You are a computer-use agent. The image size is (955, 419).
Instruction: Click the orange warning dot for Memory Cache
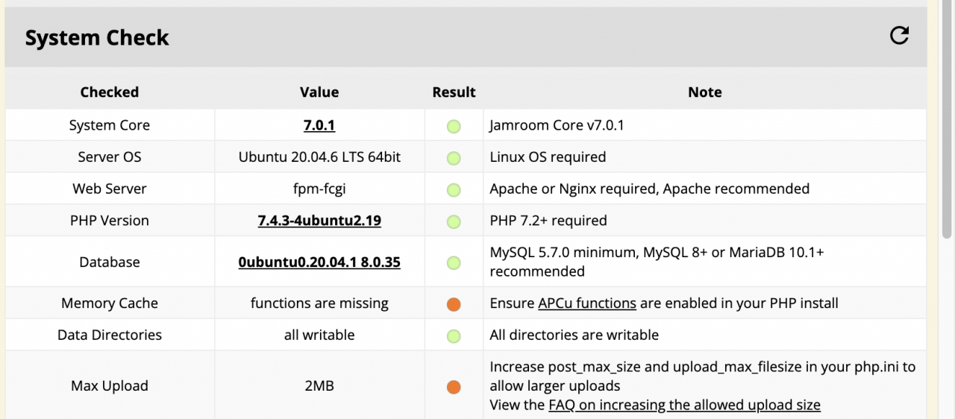tap(454, 304)
